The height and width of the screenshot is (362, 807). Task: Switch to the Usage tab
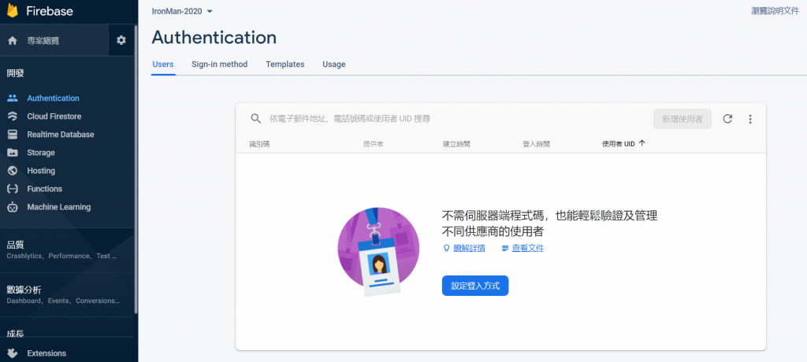click(334, 65)
